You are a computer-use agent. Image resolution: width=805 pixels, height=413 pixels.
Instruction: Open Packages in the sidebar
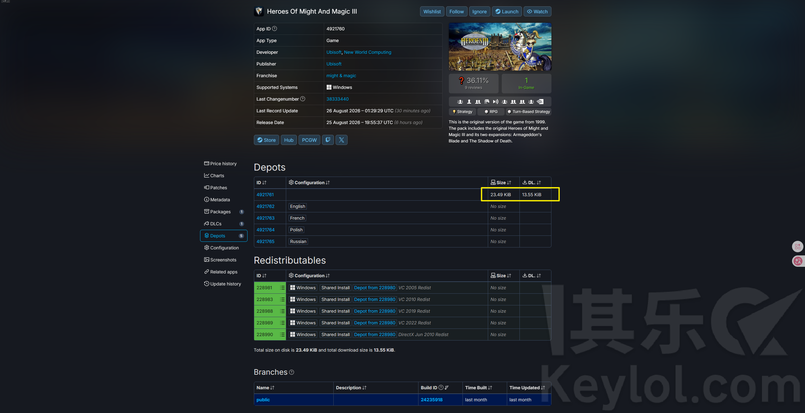pyautogui.click(x=224, y=212)
